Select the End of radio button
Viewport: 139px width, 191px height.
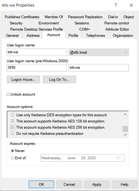click(12, 158)
